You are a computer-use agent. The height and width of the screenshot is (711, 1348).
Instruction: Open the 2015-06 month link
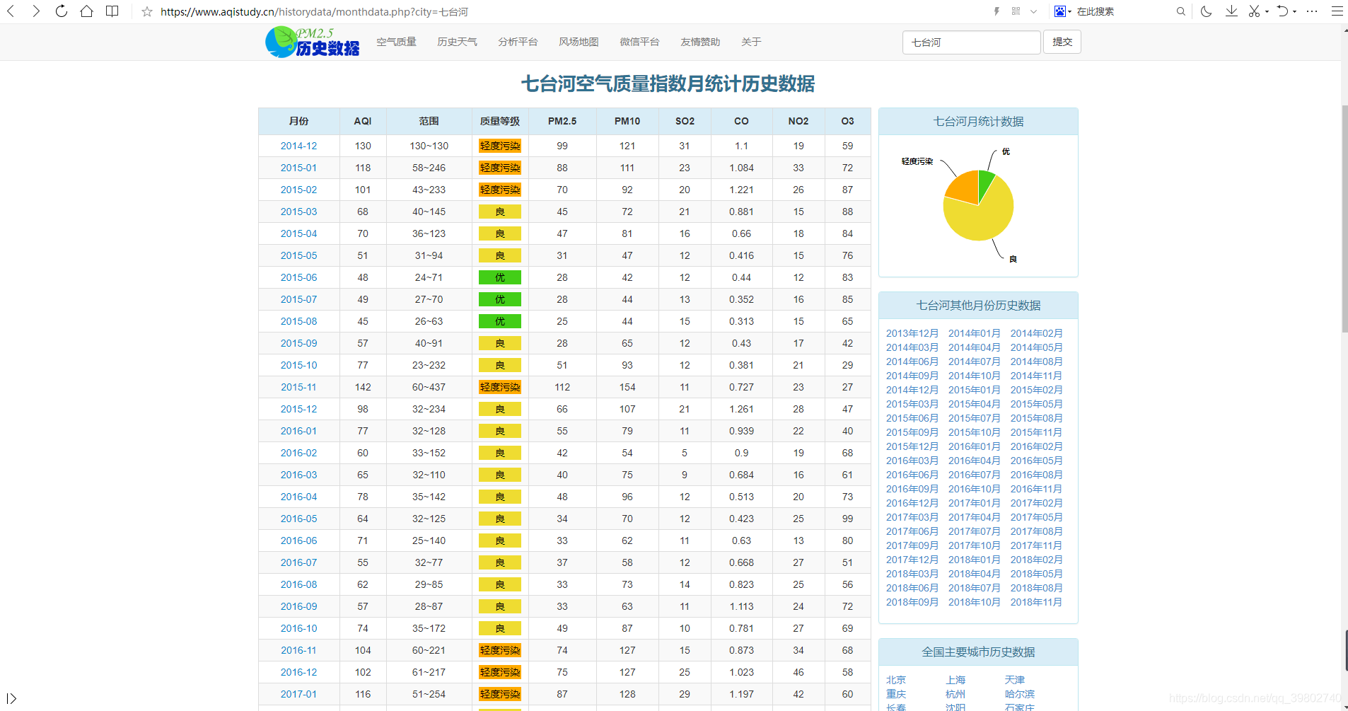tap(298, 277)
